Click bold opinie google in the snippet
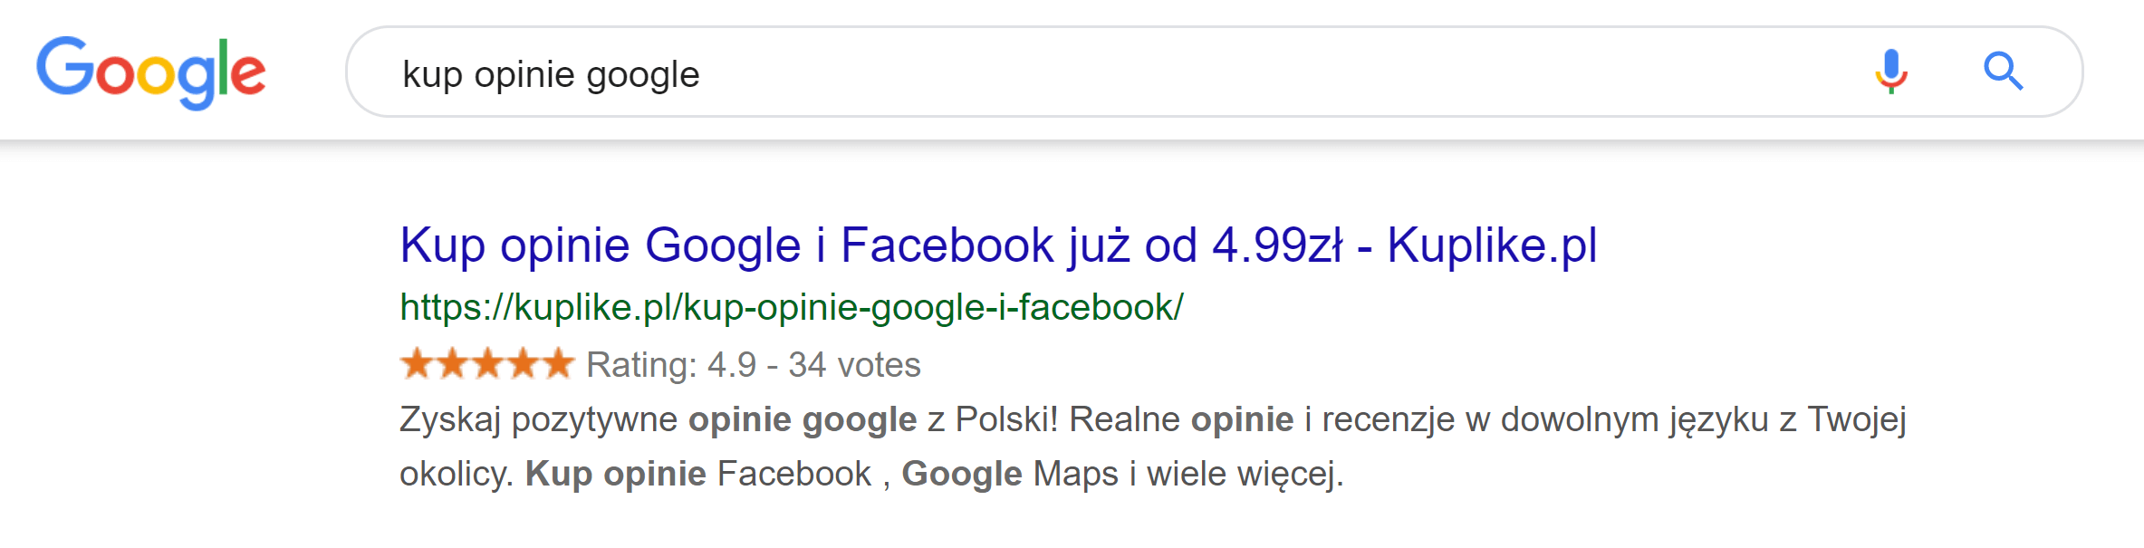 pyautogui.click(x=803, y=420)
